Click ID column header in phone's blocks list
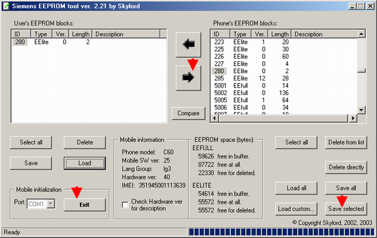The image size is (377, 238). coord(220,34)
